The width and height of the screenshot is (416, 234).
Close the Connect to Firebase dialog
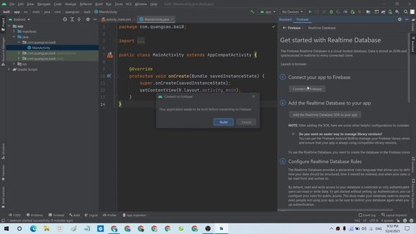point(253,97)
